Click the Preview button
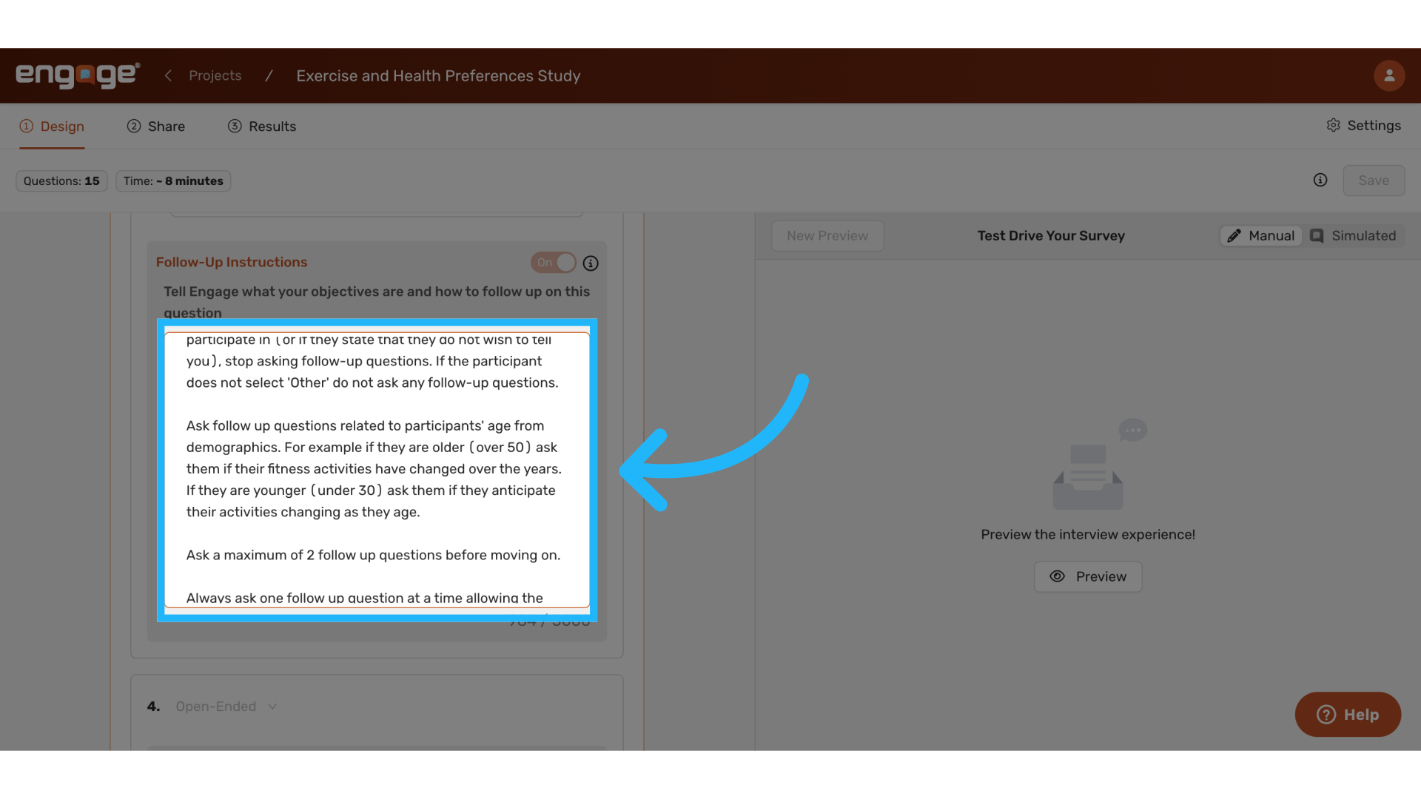 pos(1088,577)
